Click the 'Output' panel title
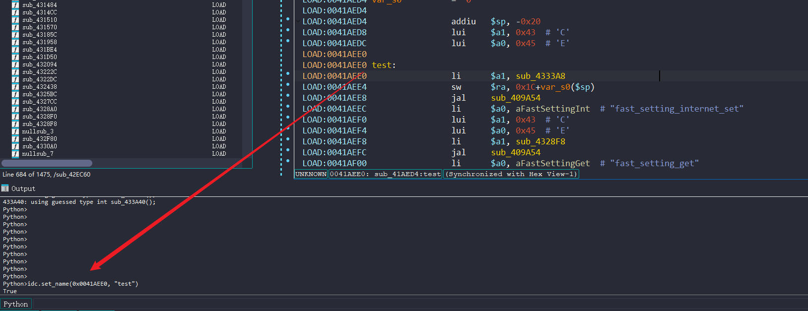Image resolution: width=808 pixels, height=311 pixels. click(x=23, y=189)
